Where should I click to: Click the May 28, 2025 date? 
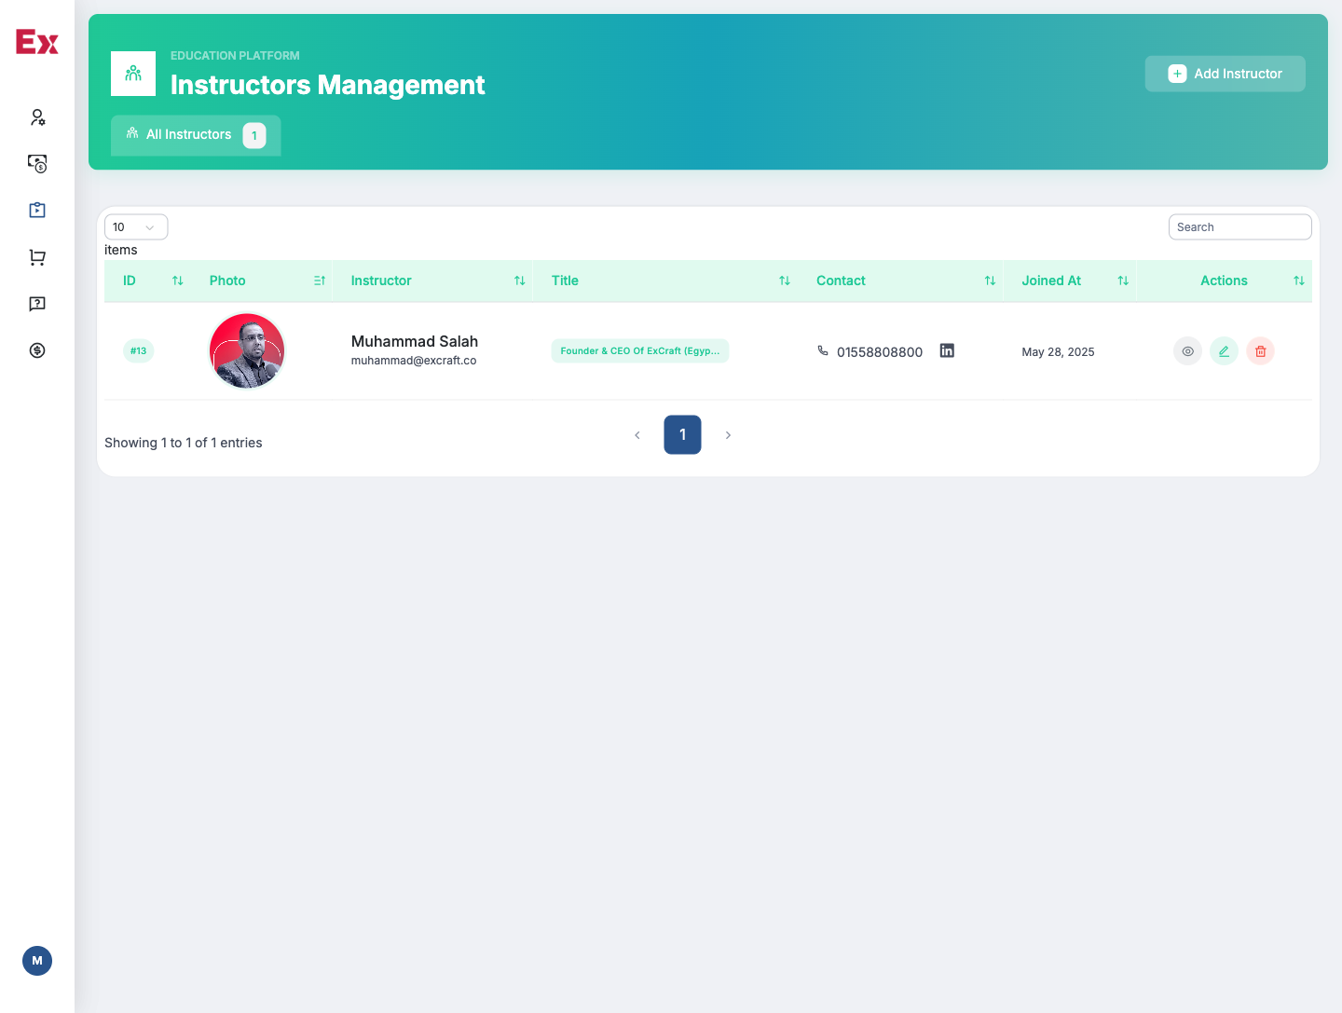pos(1058,352)
